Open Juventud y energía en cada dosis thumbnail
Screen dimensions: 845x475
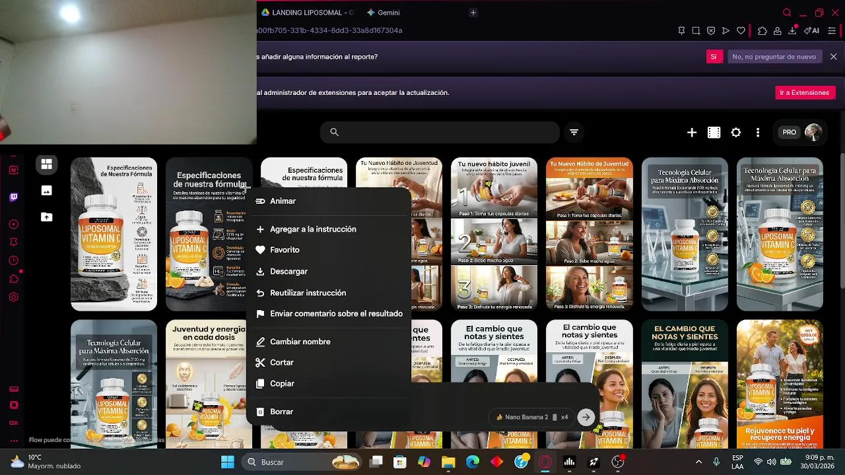point(209,384)
